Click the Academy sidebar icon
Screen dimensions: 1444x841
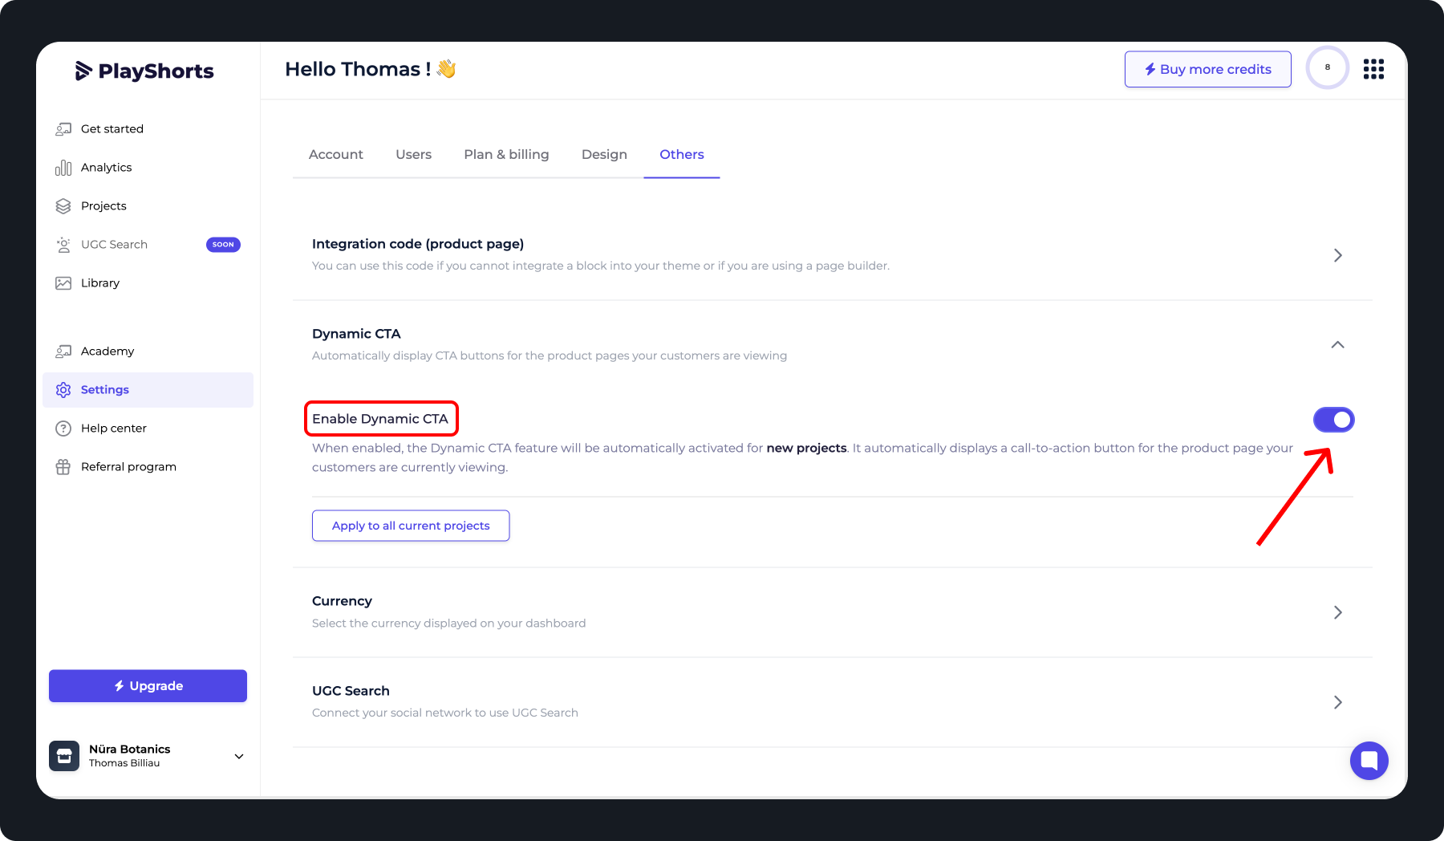click(x=63, y=351)
